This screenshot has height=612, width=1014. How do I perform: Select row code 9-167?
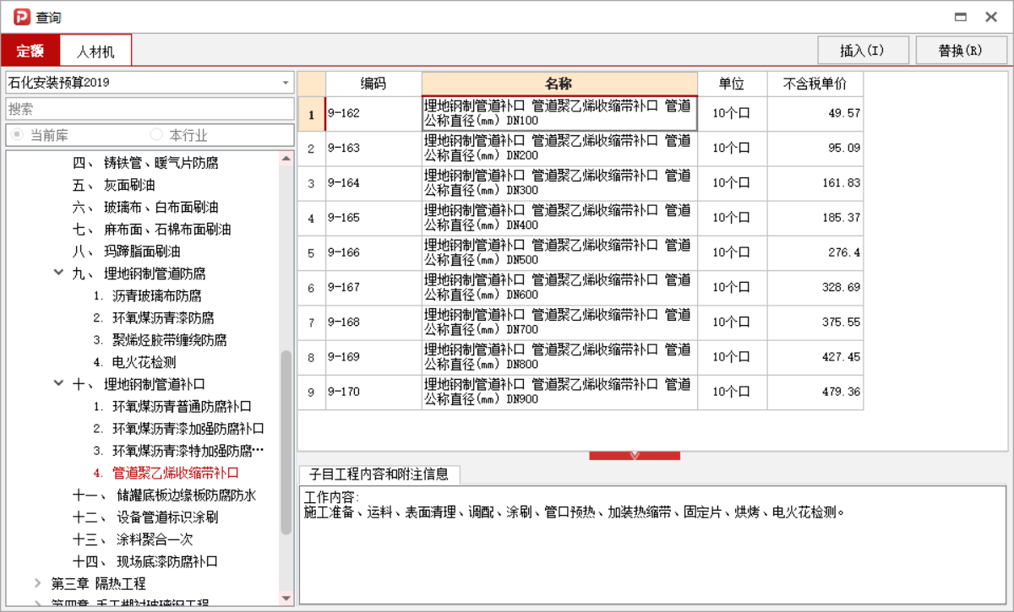point(373,288)
